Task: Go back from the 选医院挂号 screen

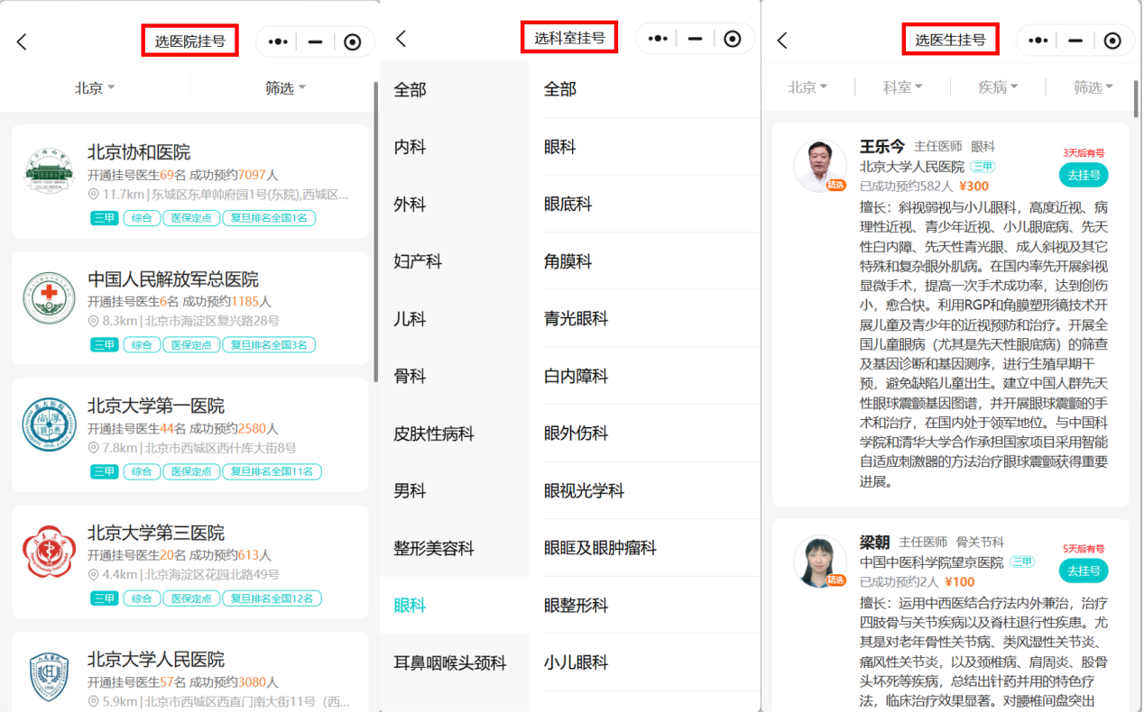Action: (x=23, y=41)
